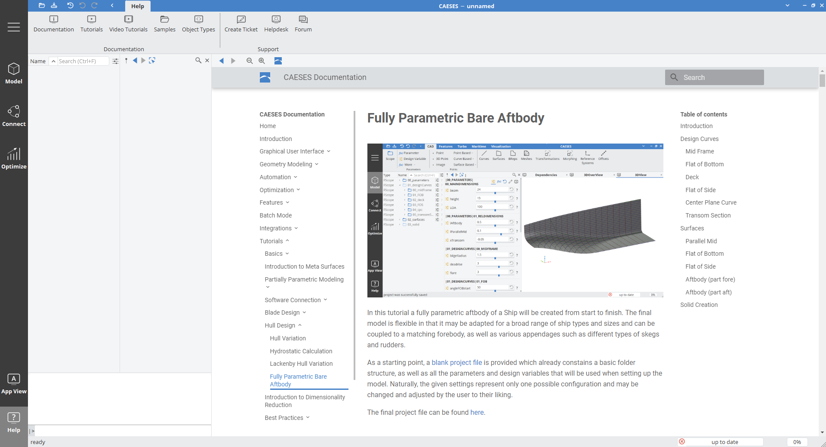The height and width of the screenshot is (447, 826).
Task: Click the pin icon in tree toolbar
Action: pyautogui.click(x=126, y=61)
